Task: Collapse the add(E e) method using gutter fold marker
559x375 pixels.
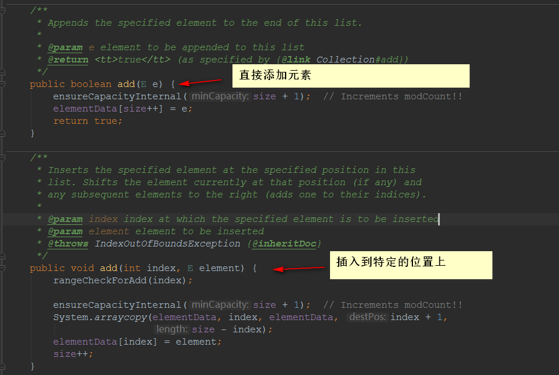Action: tap(2, 85)
